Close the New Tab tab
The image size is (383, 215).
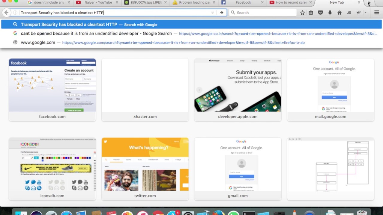pos(359,2)
